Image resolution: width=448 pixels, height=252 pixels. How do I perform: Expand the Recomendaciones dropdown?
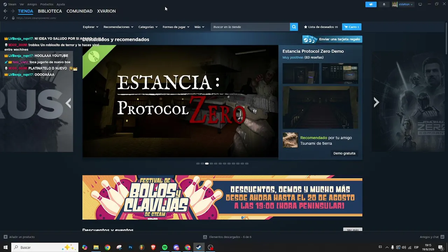tap(118, 27)
